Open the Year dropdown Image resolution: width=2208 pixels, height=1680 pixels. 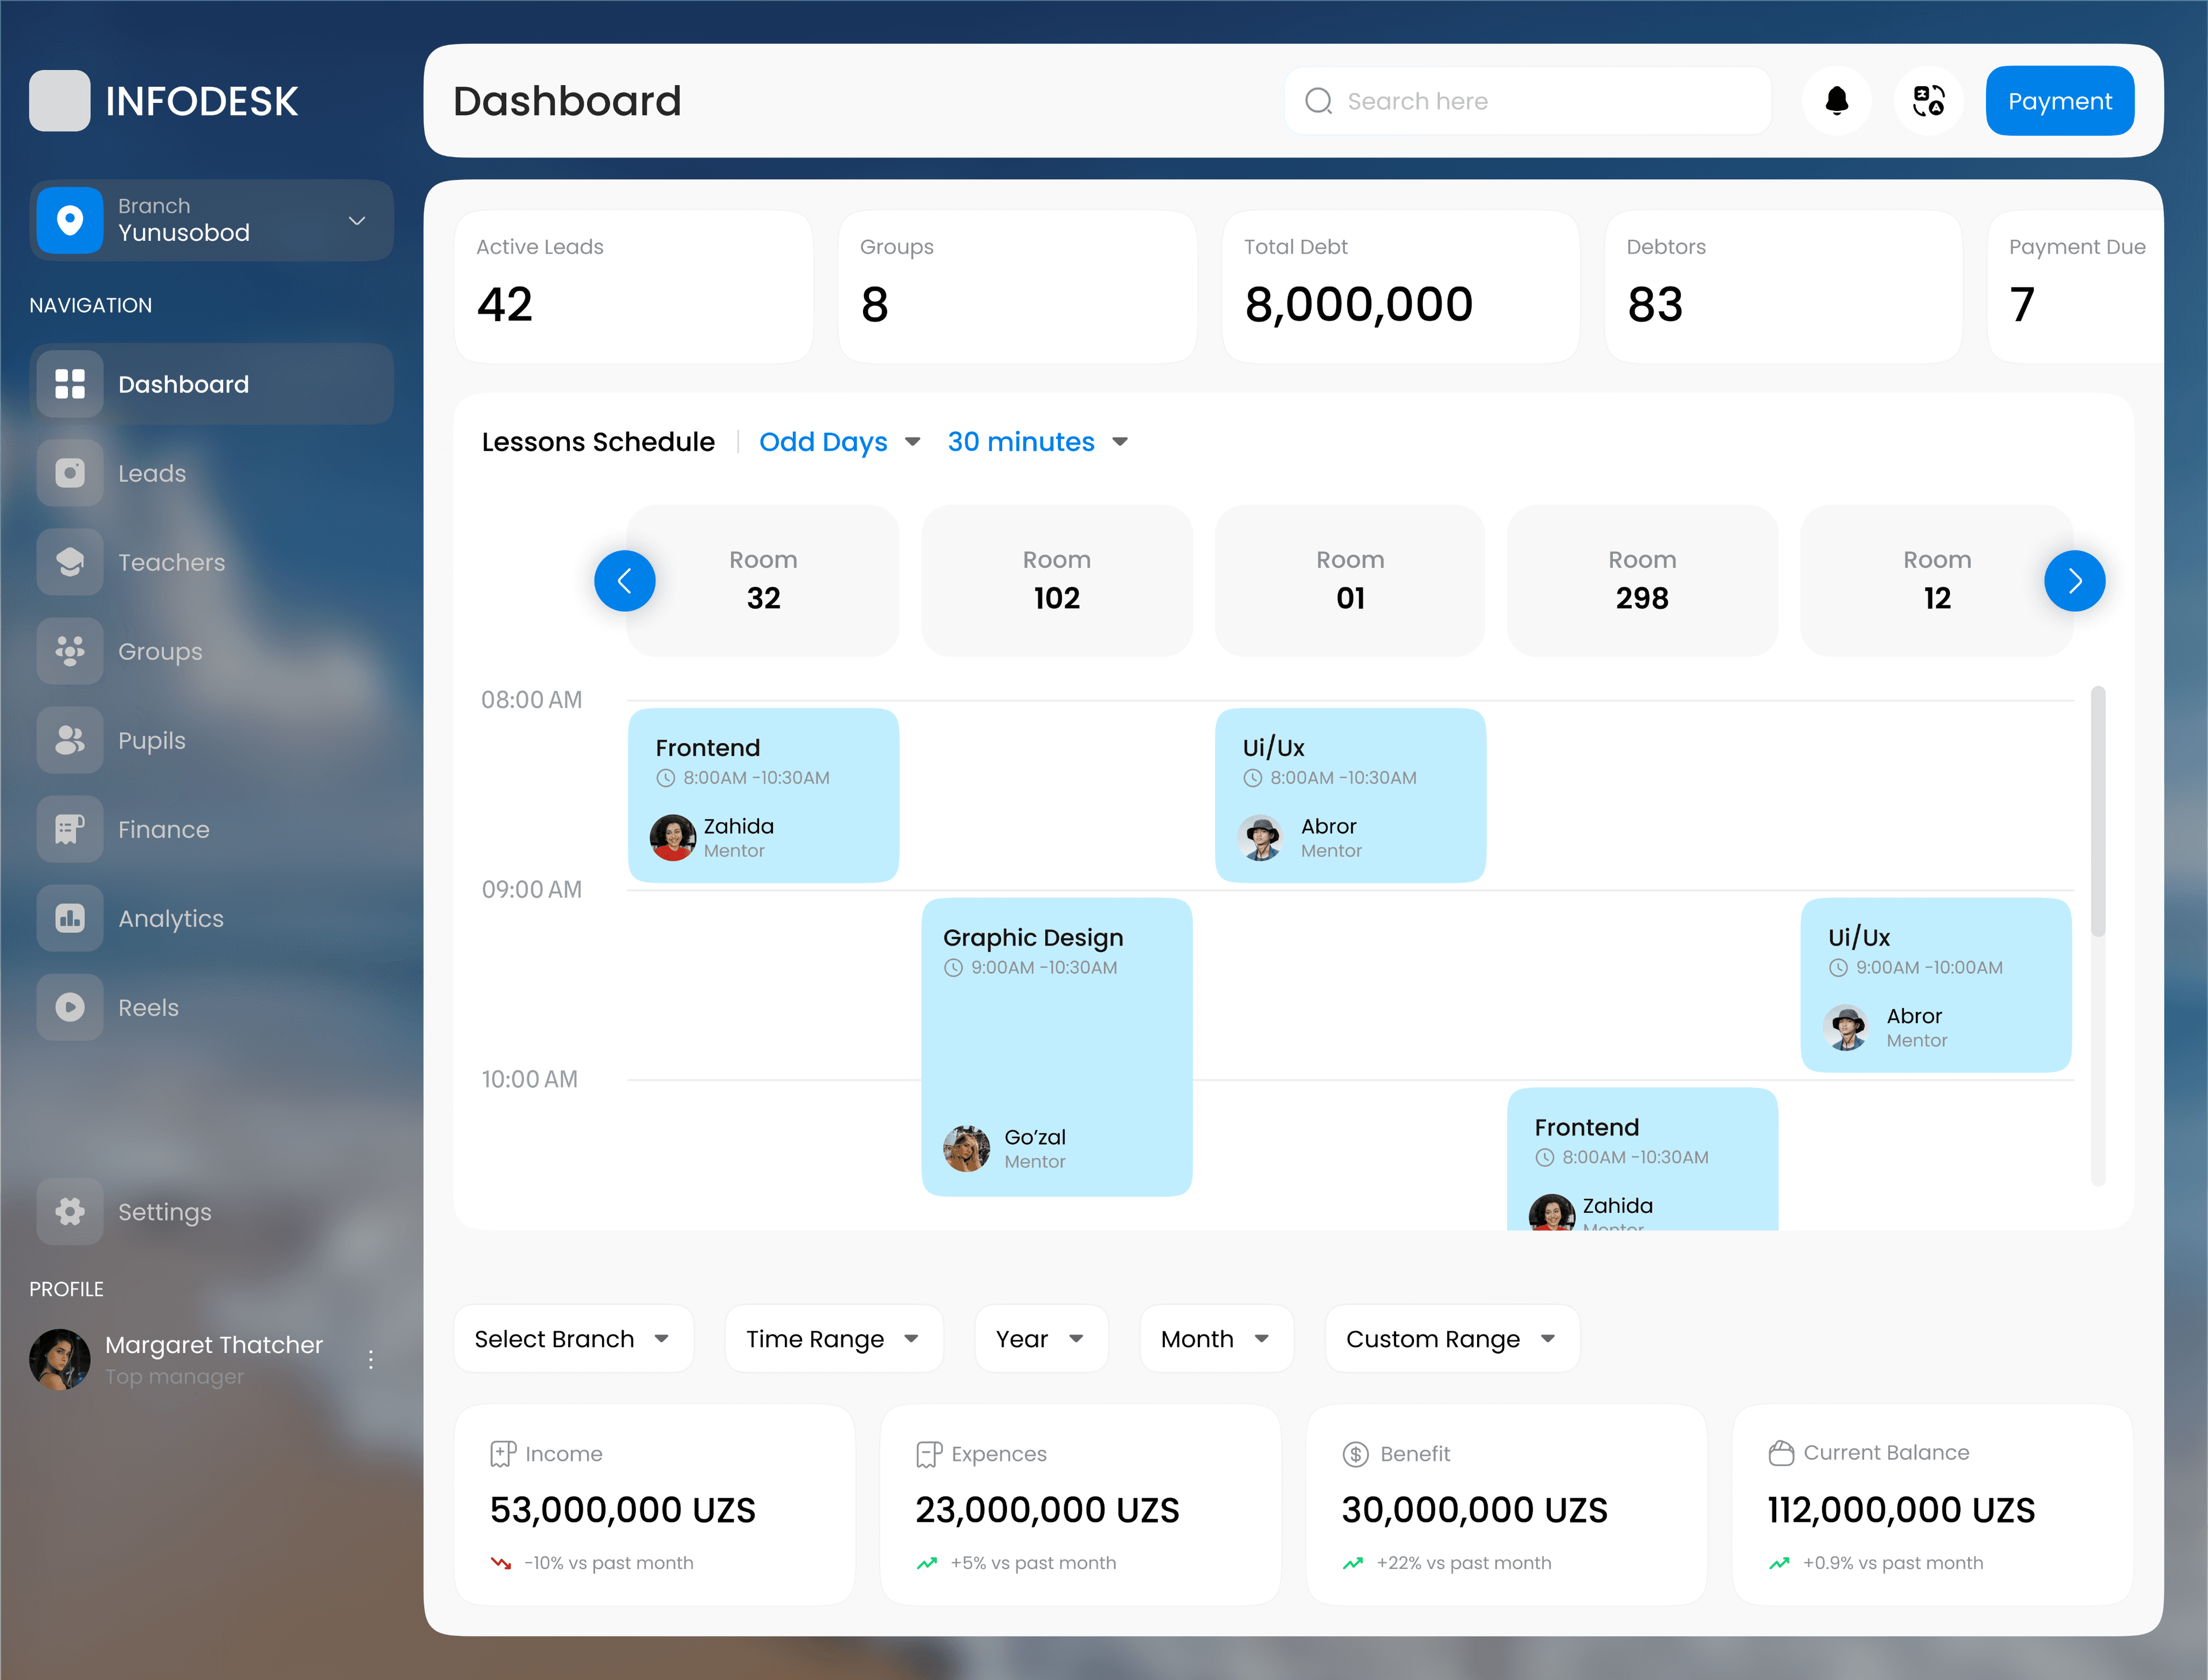1041,1339
